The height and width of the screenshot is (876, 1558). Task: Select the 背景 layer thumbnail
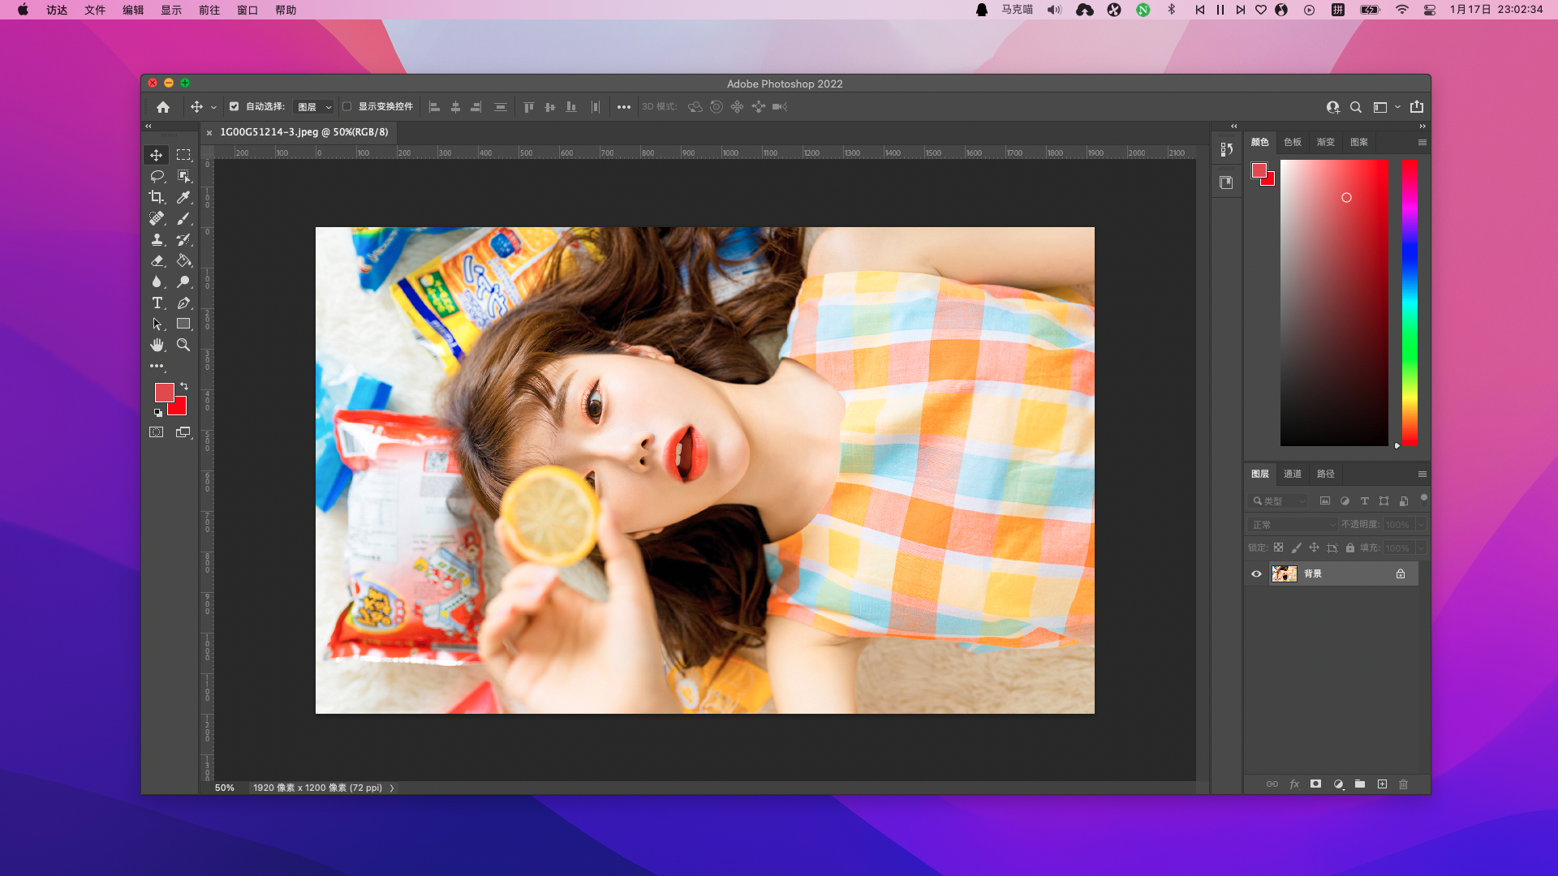pyautogui.click(x=1284, y=573)
